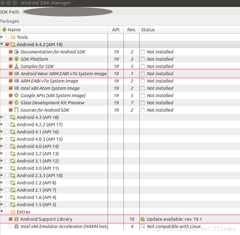
Task: Click the Android 4.0.3 (API 15) folder icon
Action: pyautogui.click(x=13, y=139)
